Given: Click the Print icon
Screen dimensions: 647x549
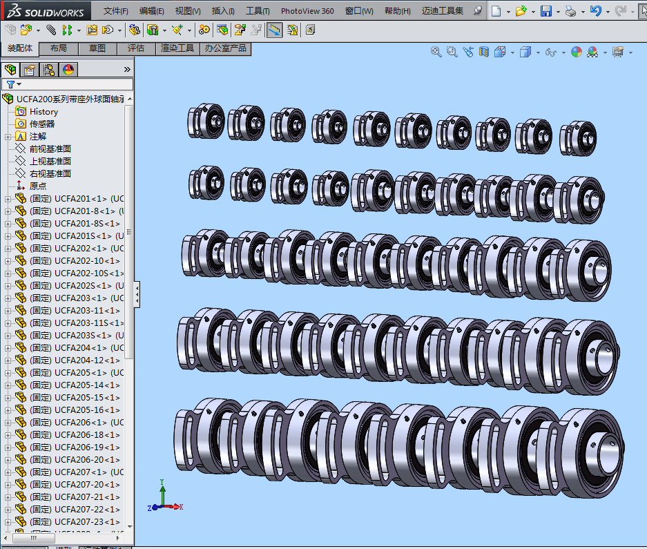Looking at the screenshot, I should point(570,11).
